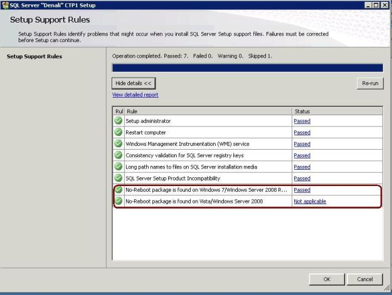
Task: Click the OK button
Action: click(326, 279)
